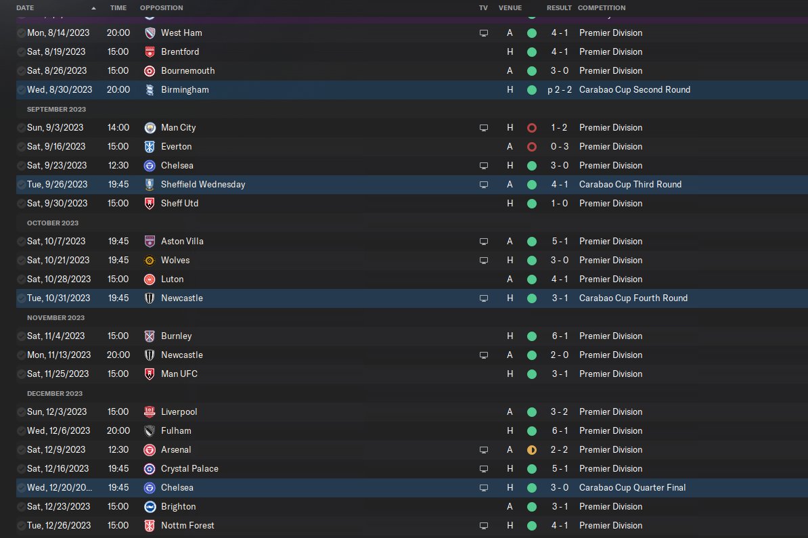
Task: Click the West Ham club badge
Action: [x=150, y=33]
